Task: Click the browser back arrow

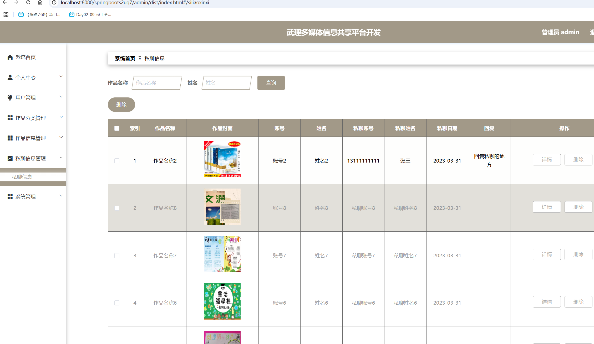Action: (5, 2)
